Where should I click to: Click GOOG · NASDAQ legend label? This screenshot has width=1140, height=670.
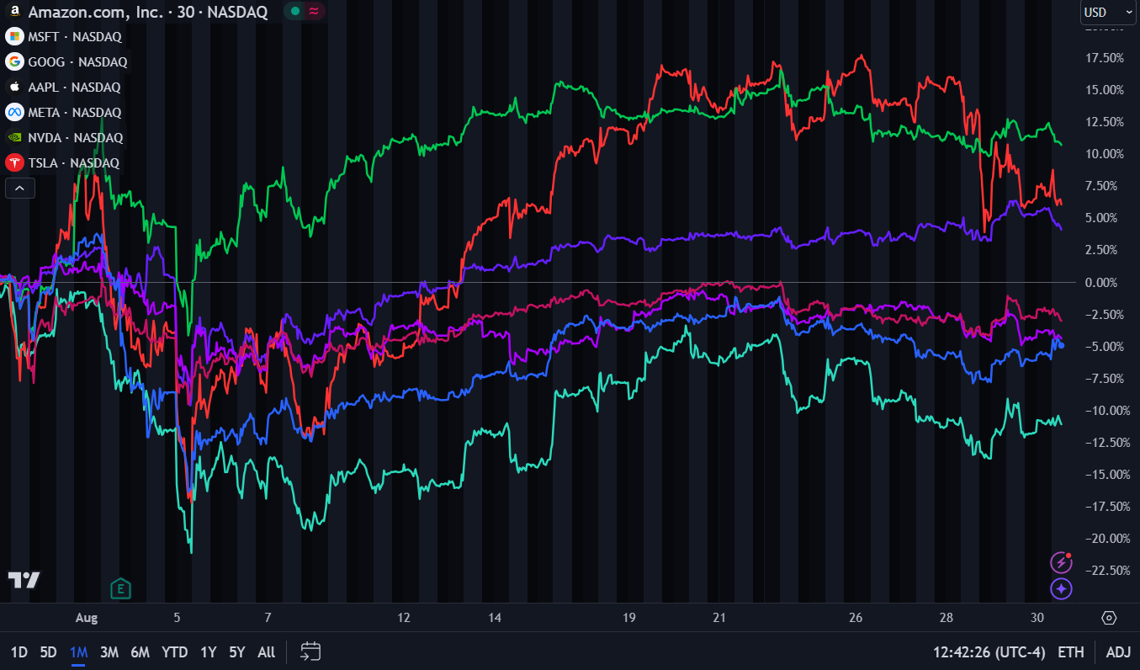coord(77,61)
